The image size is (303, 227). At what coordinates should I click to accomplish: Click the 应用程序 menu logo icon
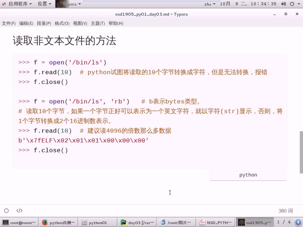[x=4, y=4]
